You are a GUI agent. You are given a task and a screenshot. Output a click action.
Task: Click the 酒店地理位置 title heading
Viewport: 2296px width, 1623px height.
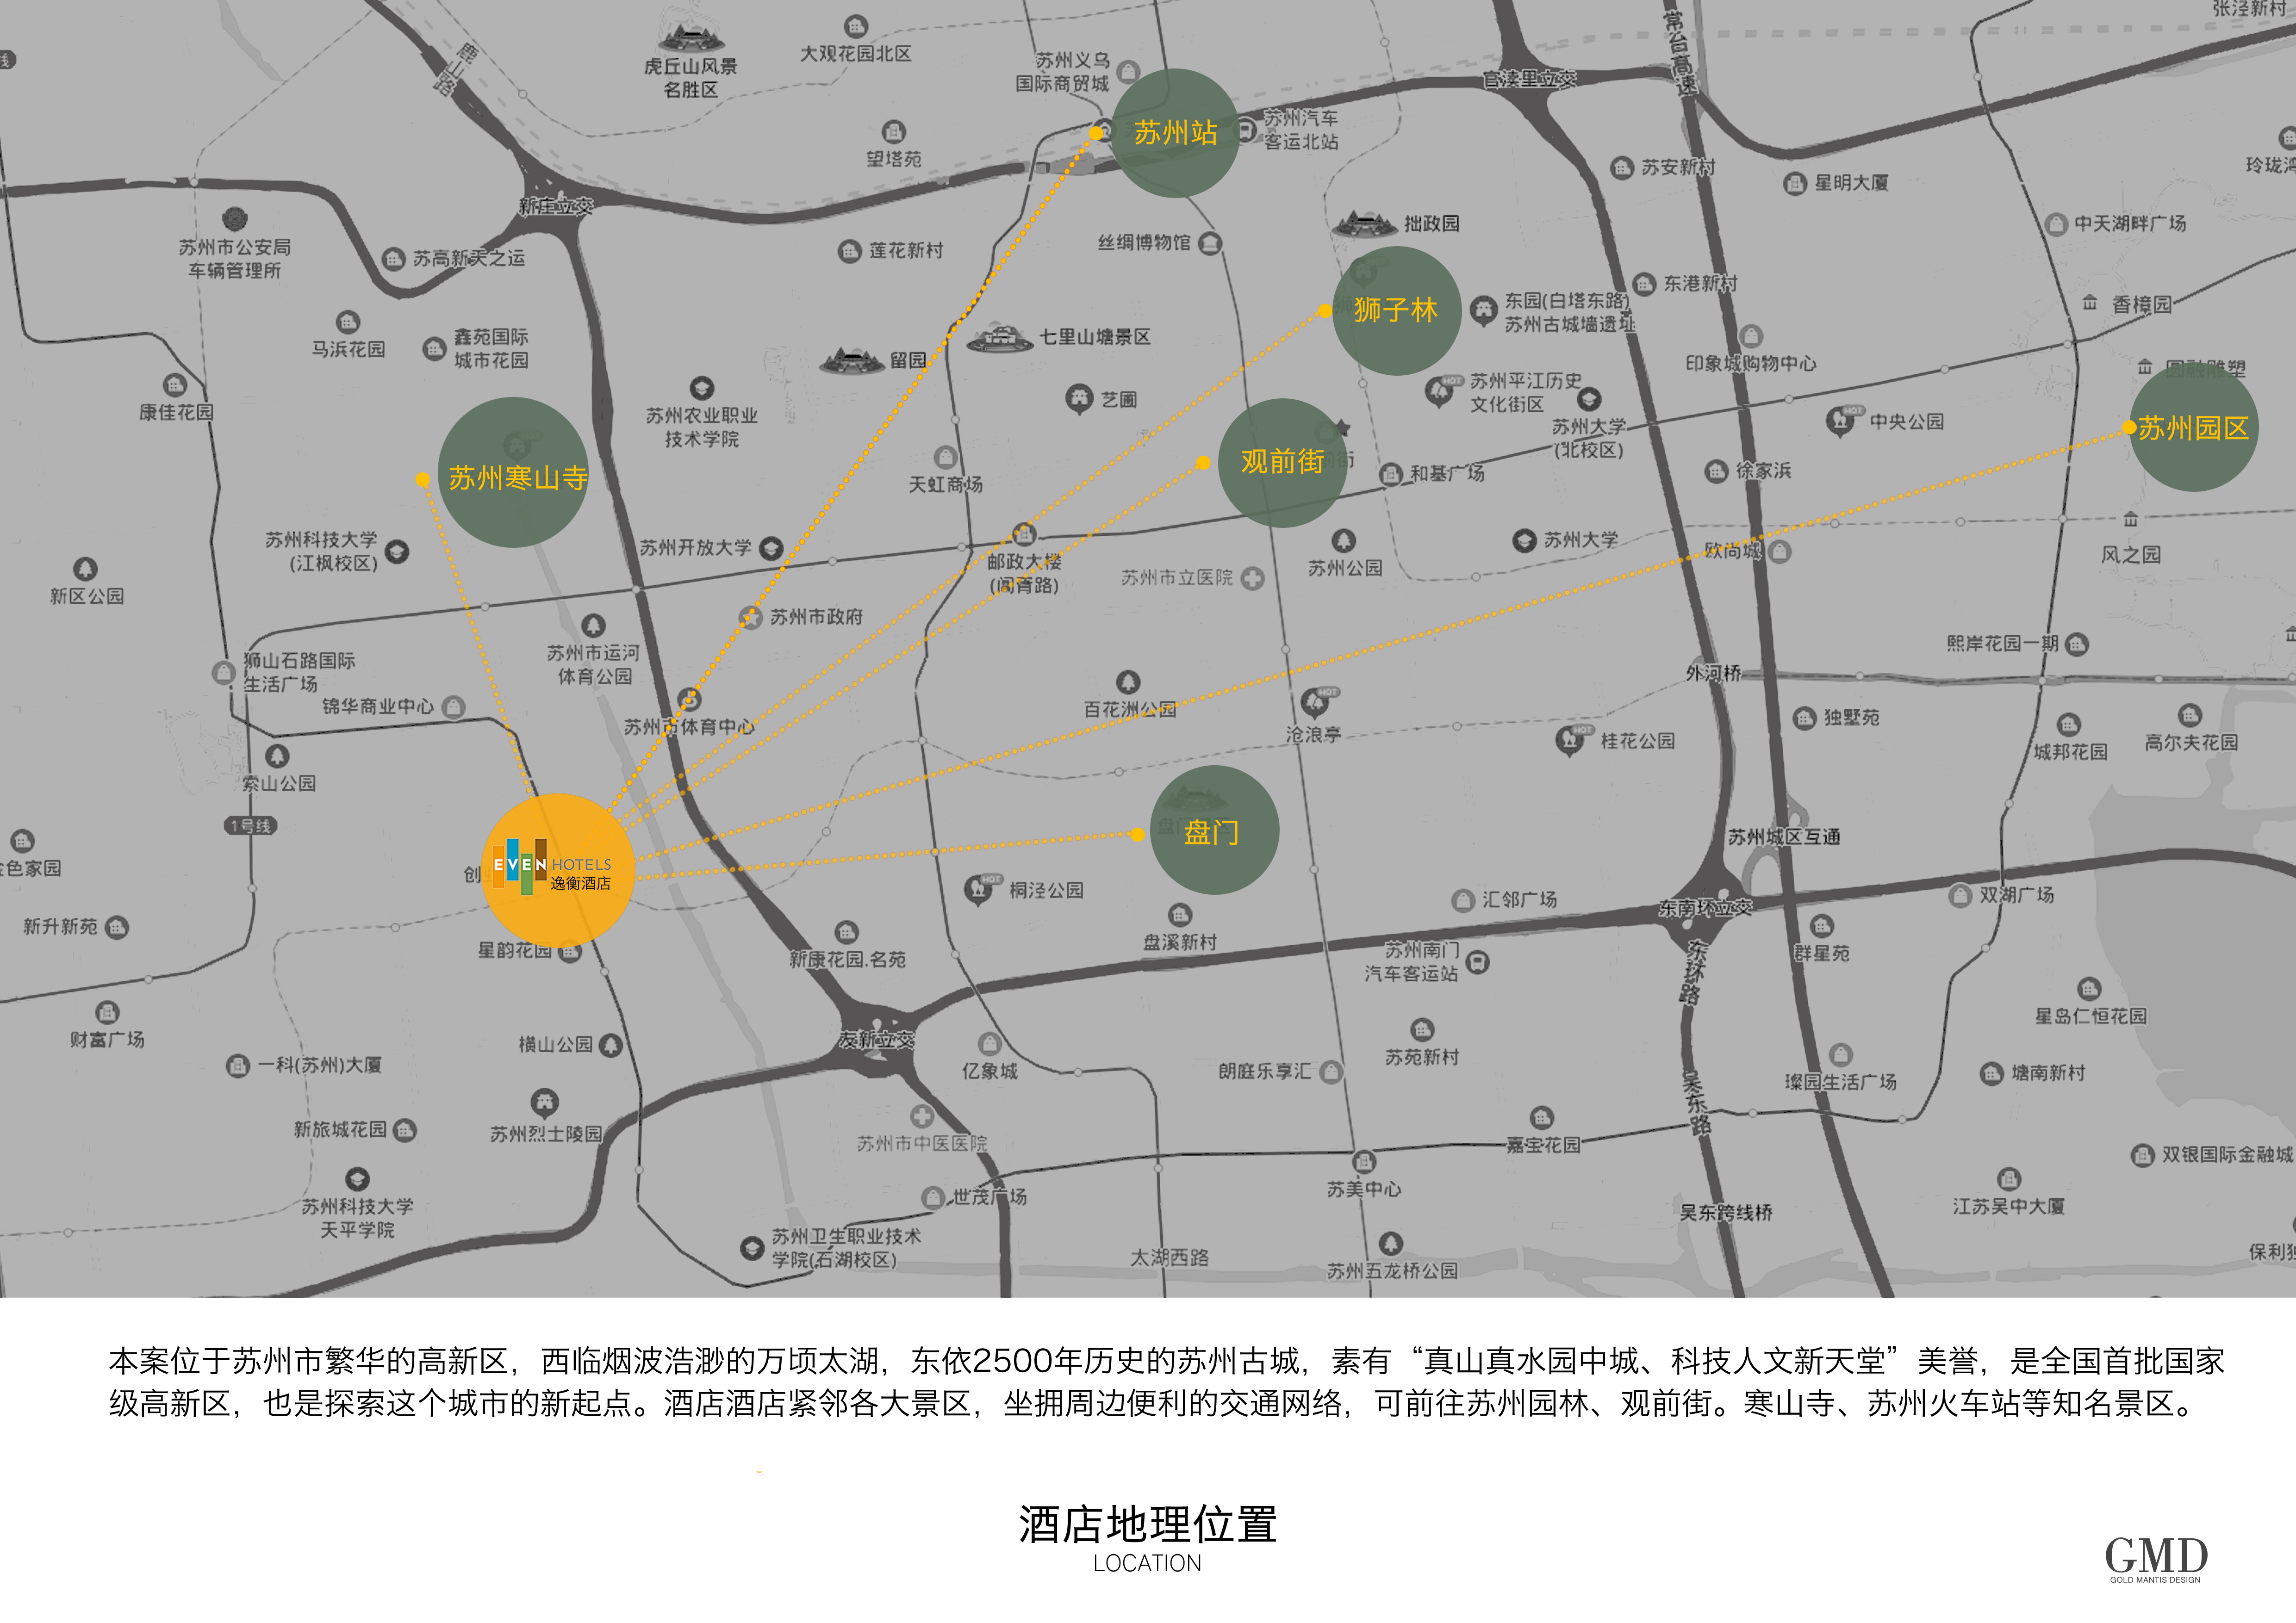click(x=1147, y=1524)
